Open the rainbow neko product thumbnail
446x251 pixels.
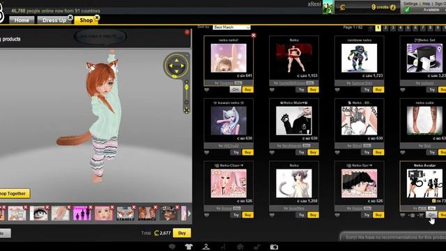click(x=360, y=58)
